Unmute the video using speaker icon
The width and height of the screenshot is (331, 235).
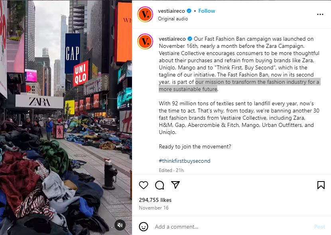pyautogui.click(x=120, y=225)
